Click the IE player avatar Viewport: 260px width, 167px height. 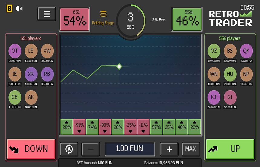[15, 74]
